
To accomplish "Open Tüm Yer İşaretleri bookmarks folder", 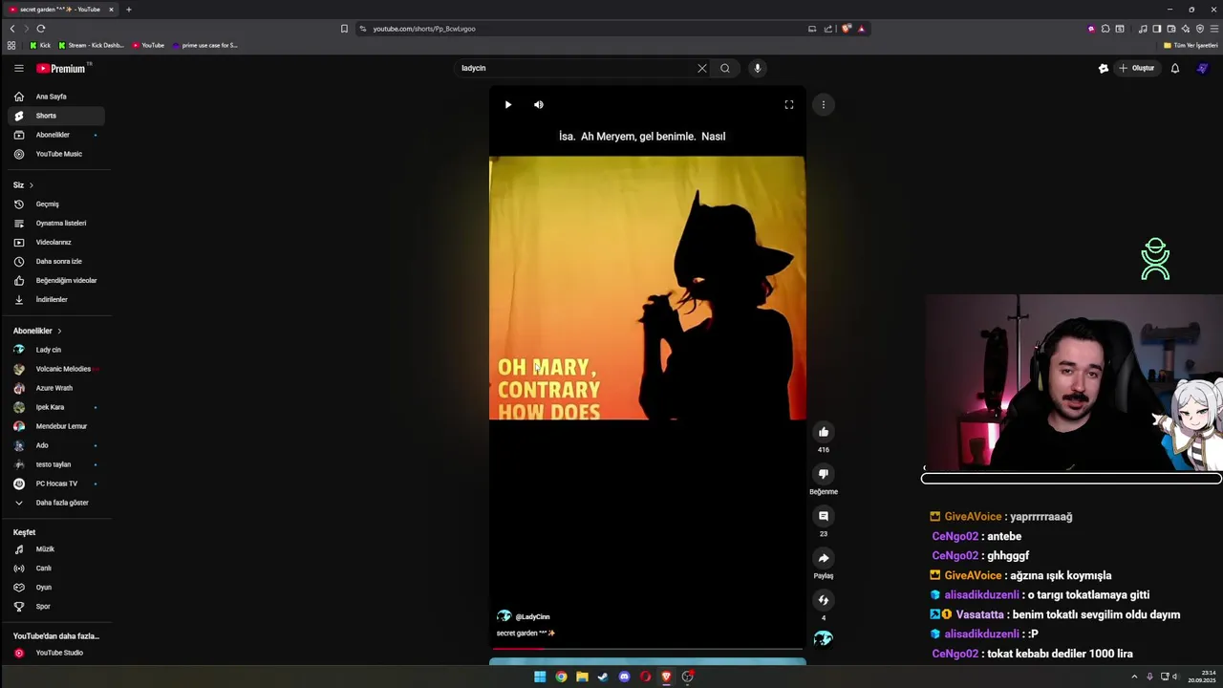I will pos(1191,45).
